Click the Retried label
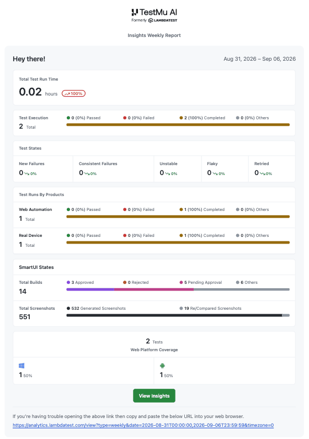This screenshot has height=439, width=309. (262, 163)
